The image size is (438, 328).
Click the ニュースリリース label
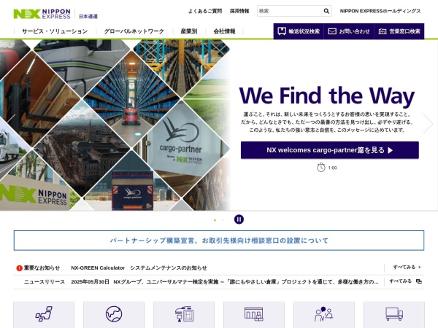click(45, 281)
